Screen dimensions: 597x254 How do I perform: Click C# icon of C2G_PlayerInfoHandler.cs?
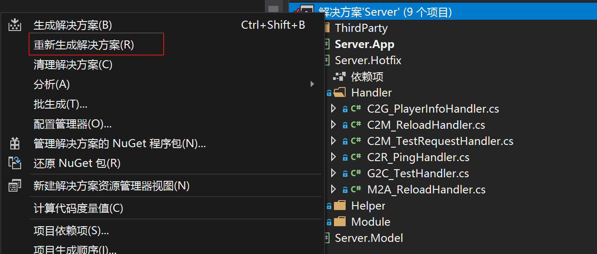point(356,109)
